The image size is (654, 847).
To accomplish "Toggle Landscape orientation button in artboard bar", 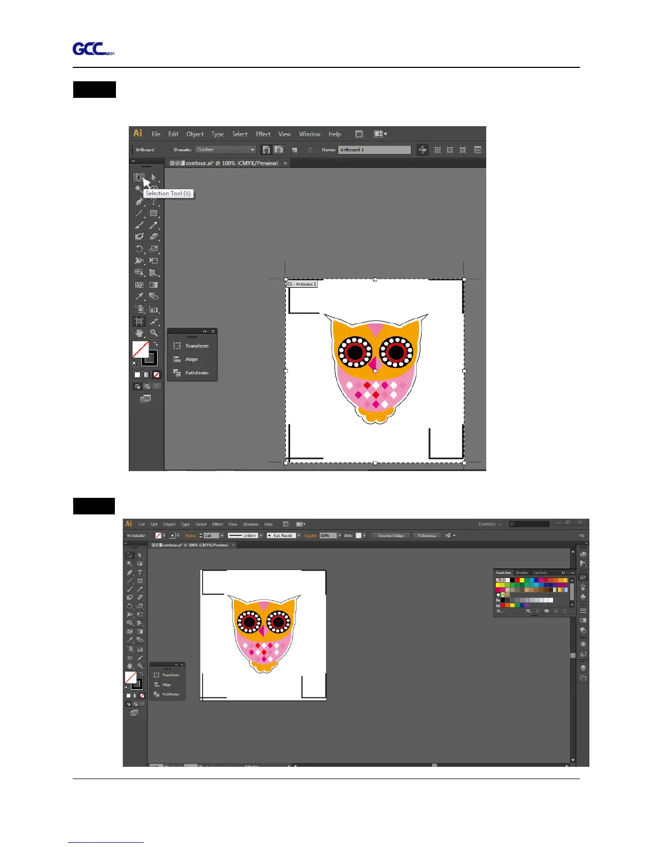I will (278, 150).
